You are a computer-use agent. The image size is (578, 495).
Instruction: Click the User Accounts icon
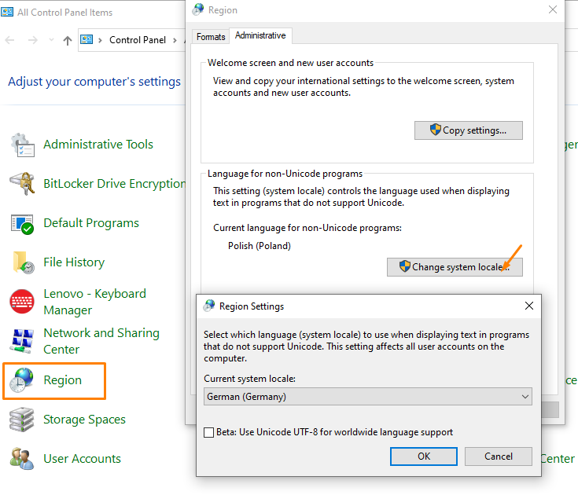click(22, 459)
